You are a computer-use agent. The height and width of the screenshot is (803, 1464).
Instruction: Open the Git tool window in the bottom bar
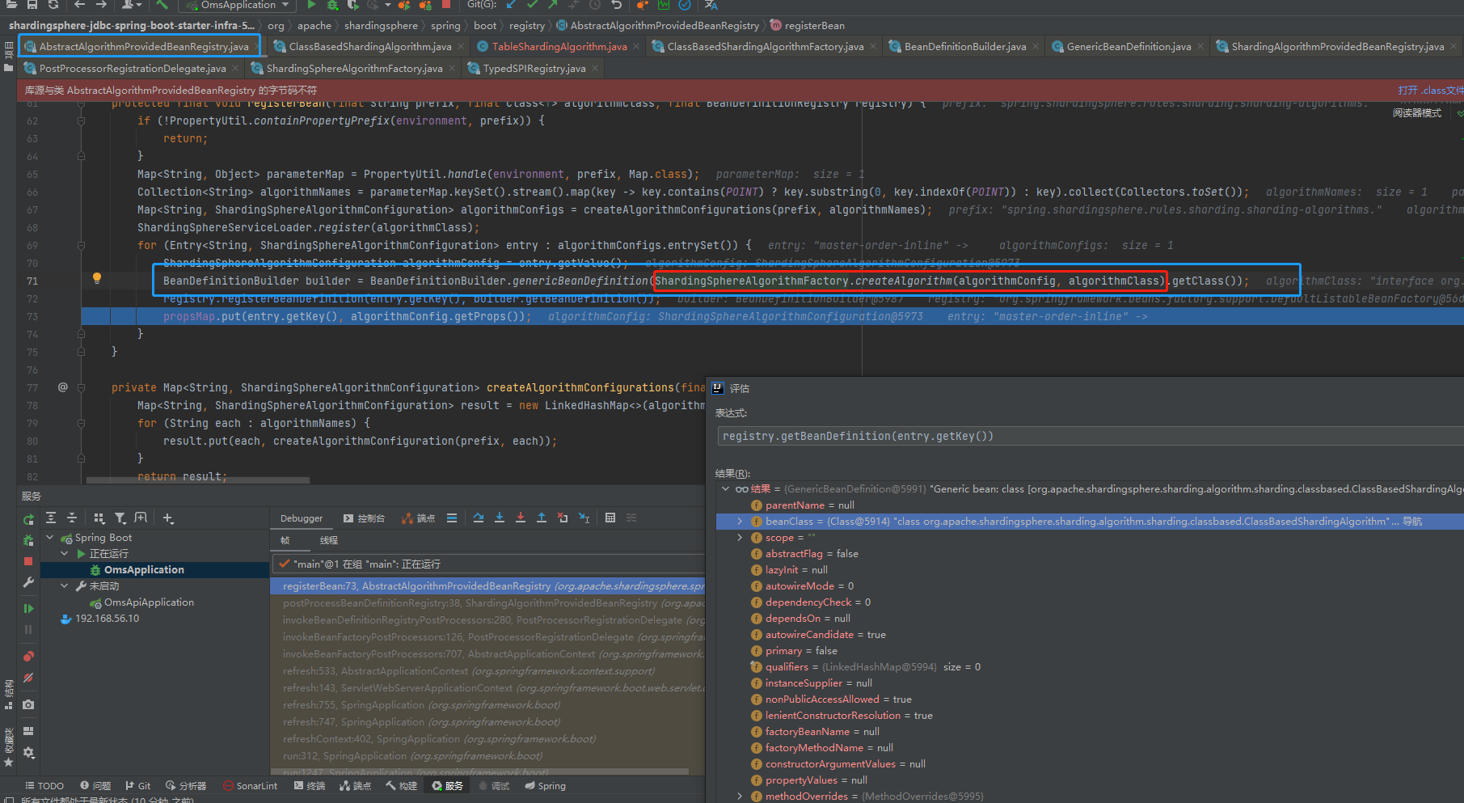(x=138, y=785)
